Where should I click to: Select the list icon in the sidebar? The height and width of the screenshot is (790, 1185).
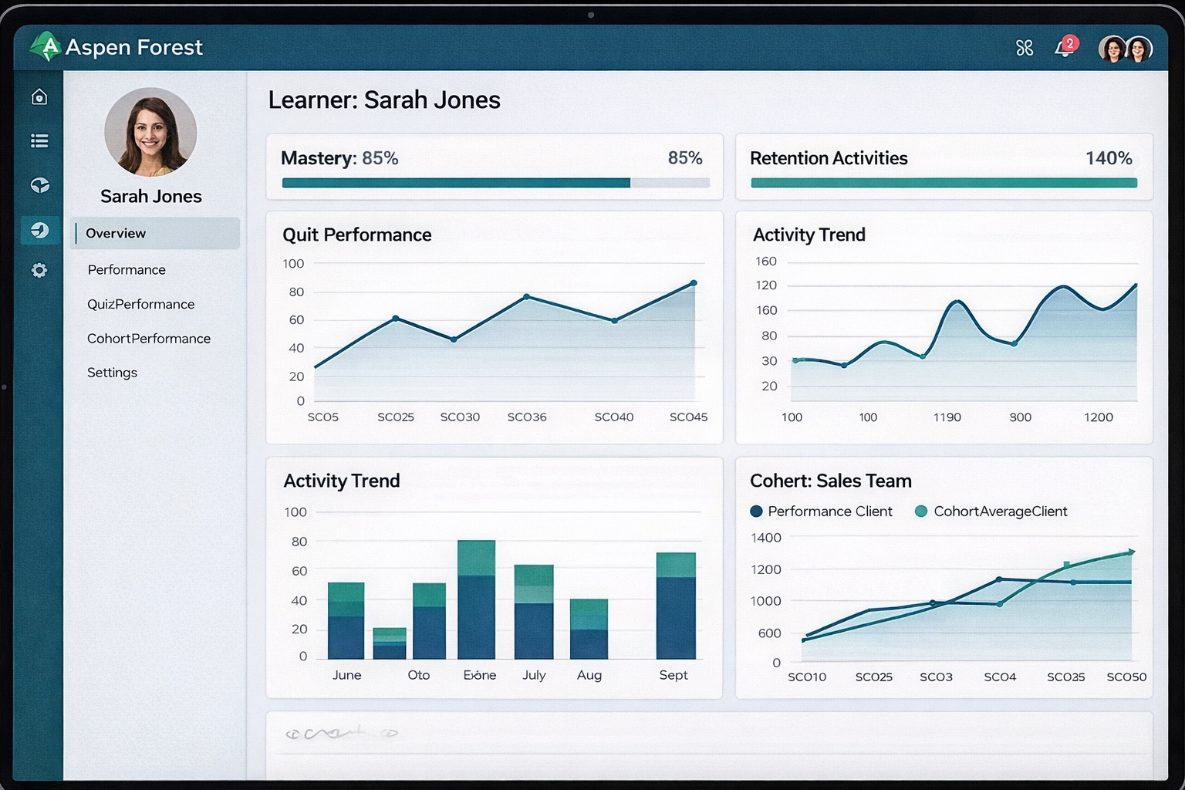39,140
